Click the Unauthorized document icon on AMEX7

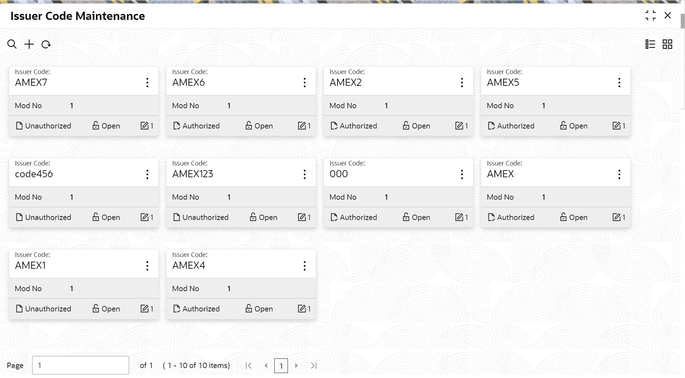[19, 126]
